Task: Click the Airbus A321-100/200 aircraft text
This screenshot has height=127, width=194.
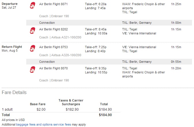Action: [66, 37]
